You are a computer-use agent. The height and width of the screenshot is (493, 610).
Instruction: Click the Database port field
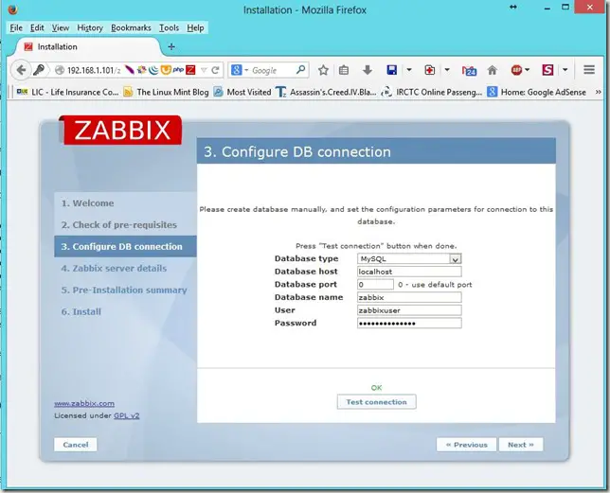(375, 285)
